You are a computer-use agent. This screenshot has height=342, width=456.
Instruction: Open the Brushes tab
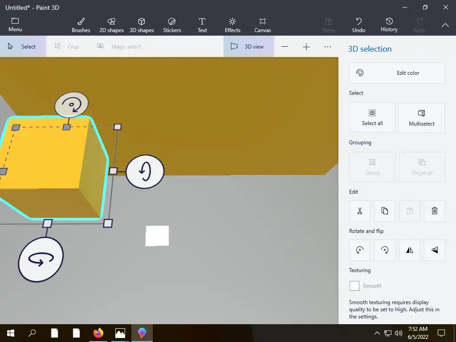tap(81, 25)
